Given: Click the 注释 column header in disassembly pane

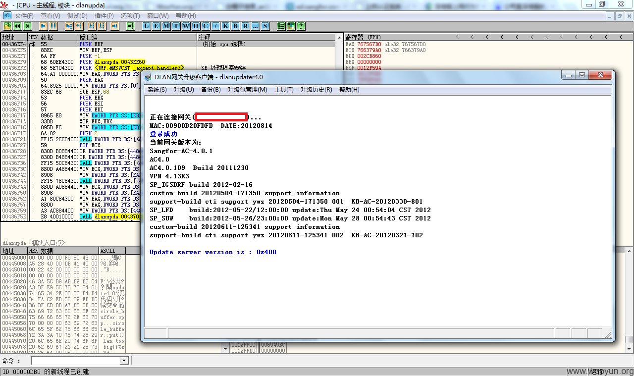Looking at the screenshot, I should coord(267,37).
